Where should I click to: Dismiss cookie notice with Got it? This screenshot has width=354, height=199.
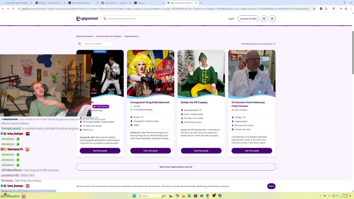point(271,186)
